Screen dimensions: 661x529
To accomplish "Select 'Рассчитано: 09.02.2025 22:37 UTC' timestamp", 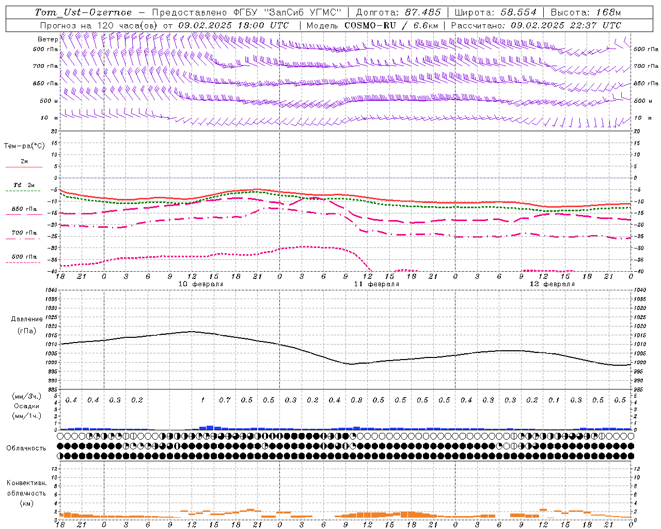I will pyautogui.click(x=536, y=25).
